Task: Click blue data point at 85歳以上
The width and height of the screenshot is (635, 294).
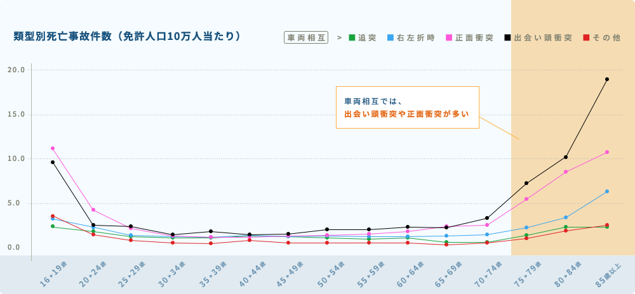Action: click(x=606, y=191)
